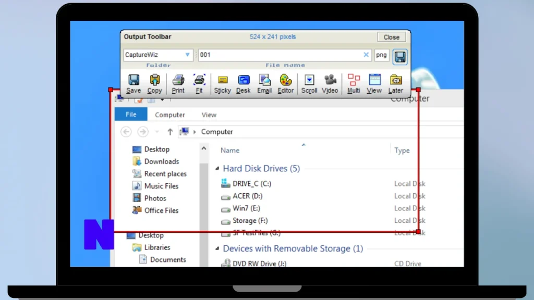Open the CaptureWiz folder dropdown
This screenshot has width=534, height=300.
click(x=187, y=54)
